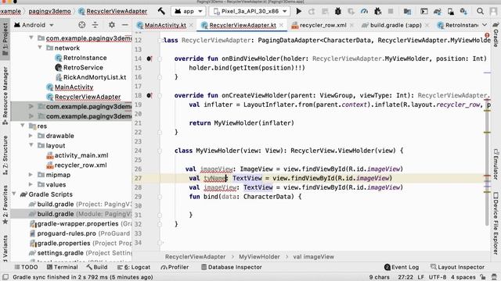Toggle the Emulator side tab
This screenshot has width=501, height=281.
click(496, 164)
